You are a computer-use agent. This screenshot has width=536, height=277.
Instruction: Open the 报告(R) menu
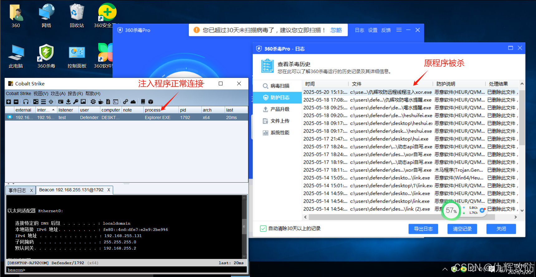click(75, 93)
